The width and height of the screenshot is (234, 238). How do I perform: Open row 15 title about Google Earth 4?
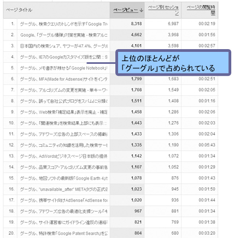pos(64,178)
